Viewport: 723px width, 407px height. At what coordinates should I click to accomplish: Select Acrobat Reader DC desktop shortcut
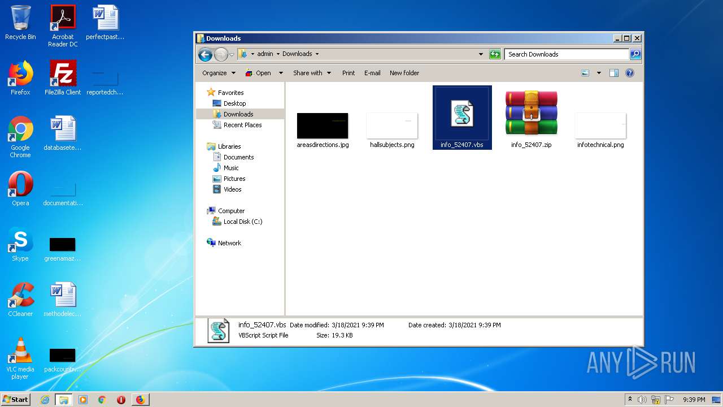[x=63, y=26]
